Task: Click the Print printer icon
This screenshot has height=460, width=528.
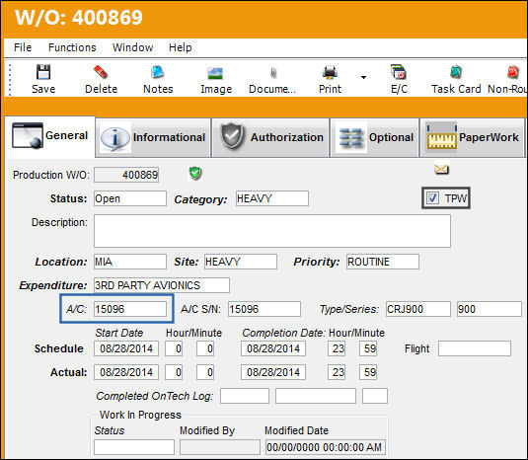Action: 330,72
